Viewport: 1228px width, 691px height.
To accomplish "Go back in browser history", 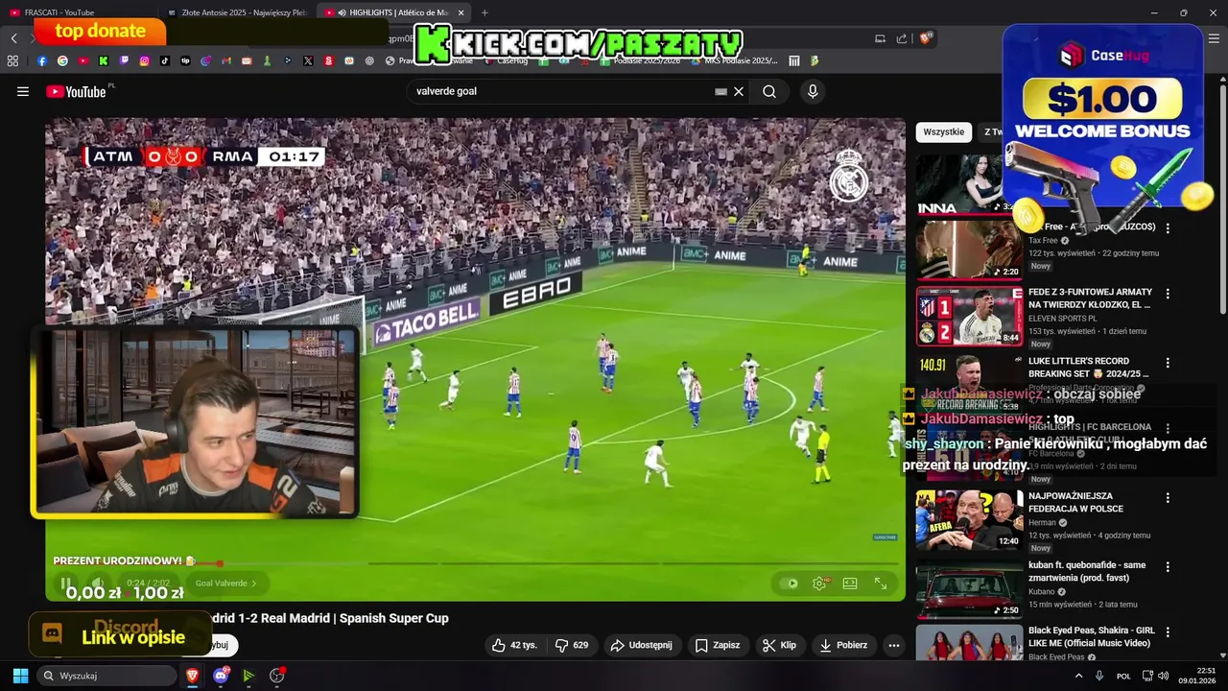I will (x=14, y=38).
